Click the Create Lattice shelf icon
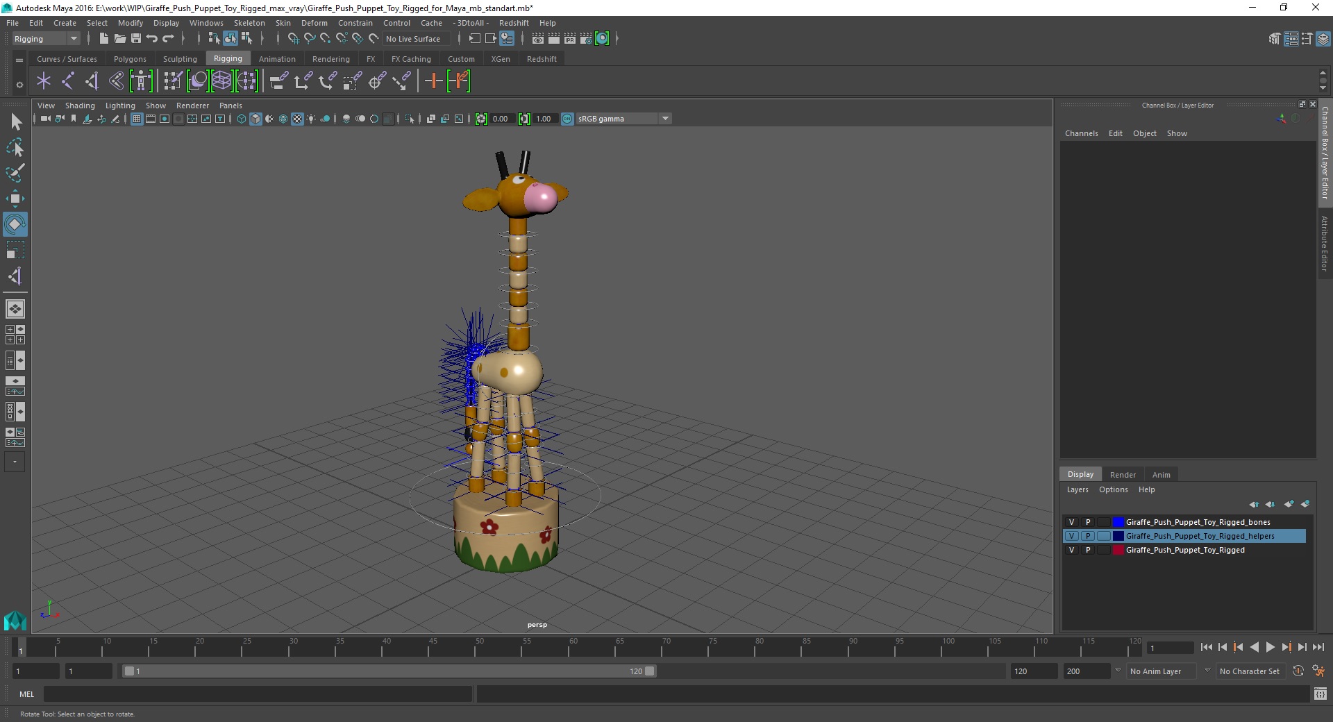Viewport: 1333px width, 722px height. point(221,81)
